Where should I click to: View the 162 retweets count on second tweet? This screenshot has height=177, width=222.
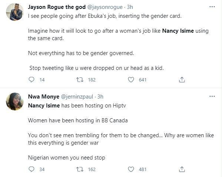click(92, 169)
